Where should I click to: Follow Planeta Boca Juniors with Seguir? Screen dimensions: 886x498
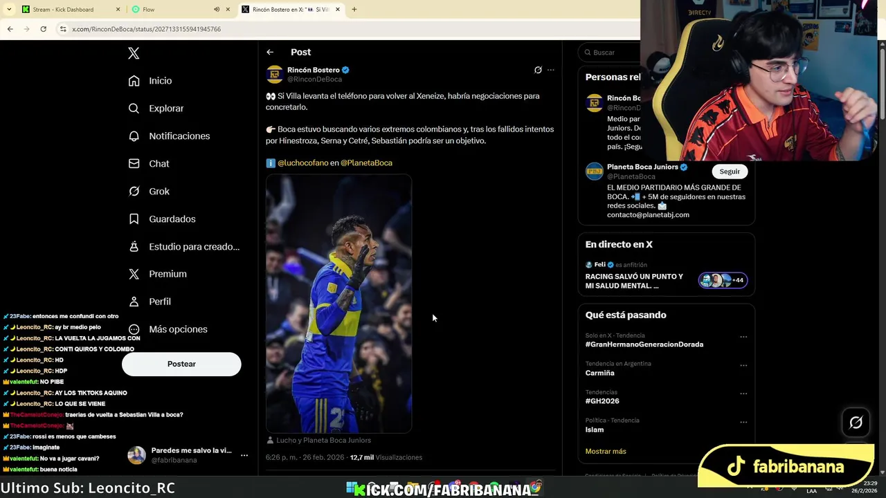tap(730, 172)
